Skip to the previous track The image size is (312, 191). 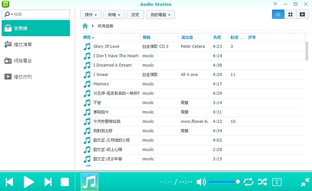point(9,182)
